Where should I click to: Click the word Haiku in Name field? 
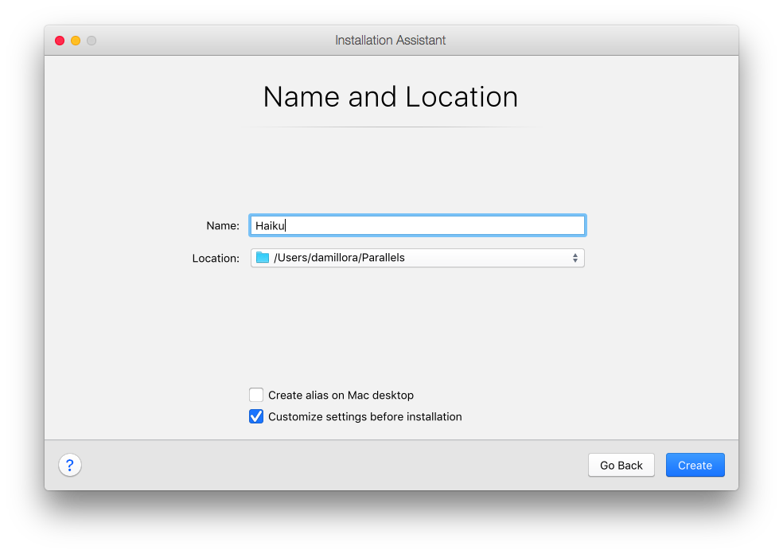pos(270,226)
